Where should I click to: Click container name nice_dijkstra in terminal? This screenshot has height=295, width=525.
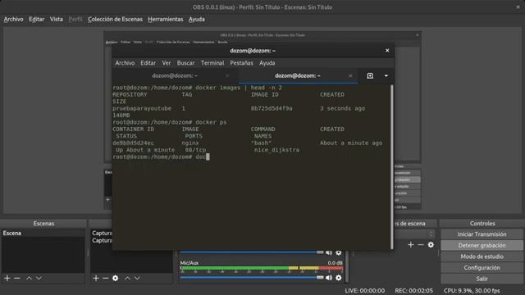pos(276,150)
